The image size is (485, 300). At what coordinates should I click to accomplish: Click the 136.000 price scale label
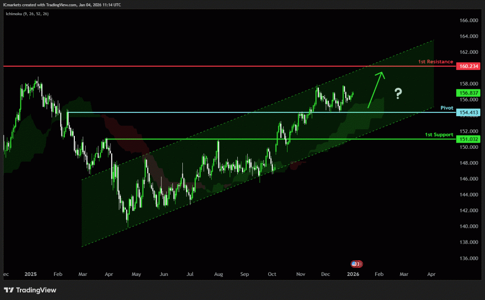click(x=468, y=258)
